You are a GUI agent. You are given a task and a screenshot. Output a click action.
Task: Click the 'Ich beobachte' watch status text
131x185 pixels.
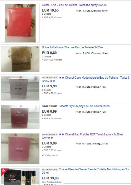click(x=52, y=155)
